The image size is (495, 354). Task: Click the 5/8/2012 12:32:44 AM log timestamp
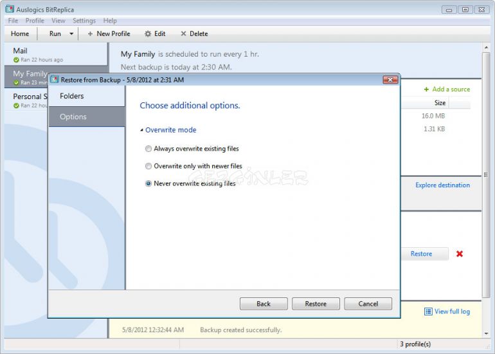point(153,330)
